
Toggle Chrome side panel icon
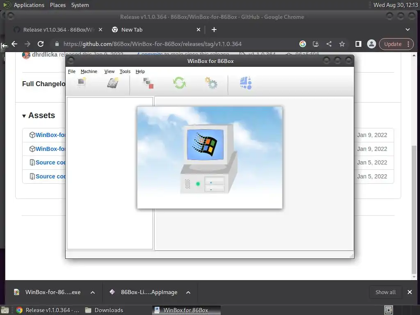[358, 44]
